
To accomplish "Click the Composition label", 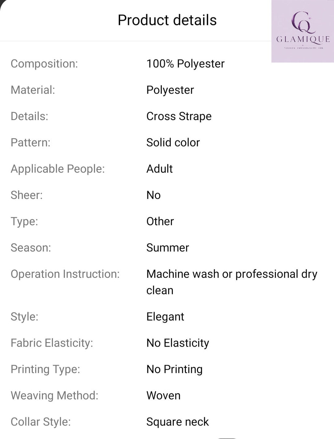I will pos(44,64).
